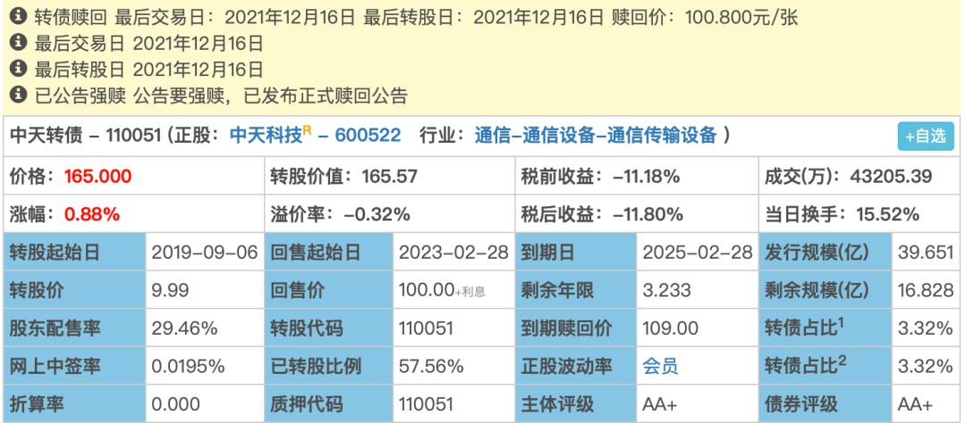Click the 折算率 header cell
This screenshot has height=423, width=966.
pyautogui.click(x=74, y=404)
